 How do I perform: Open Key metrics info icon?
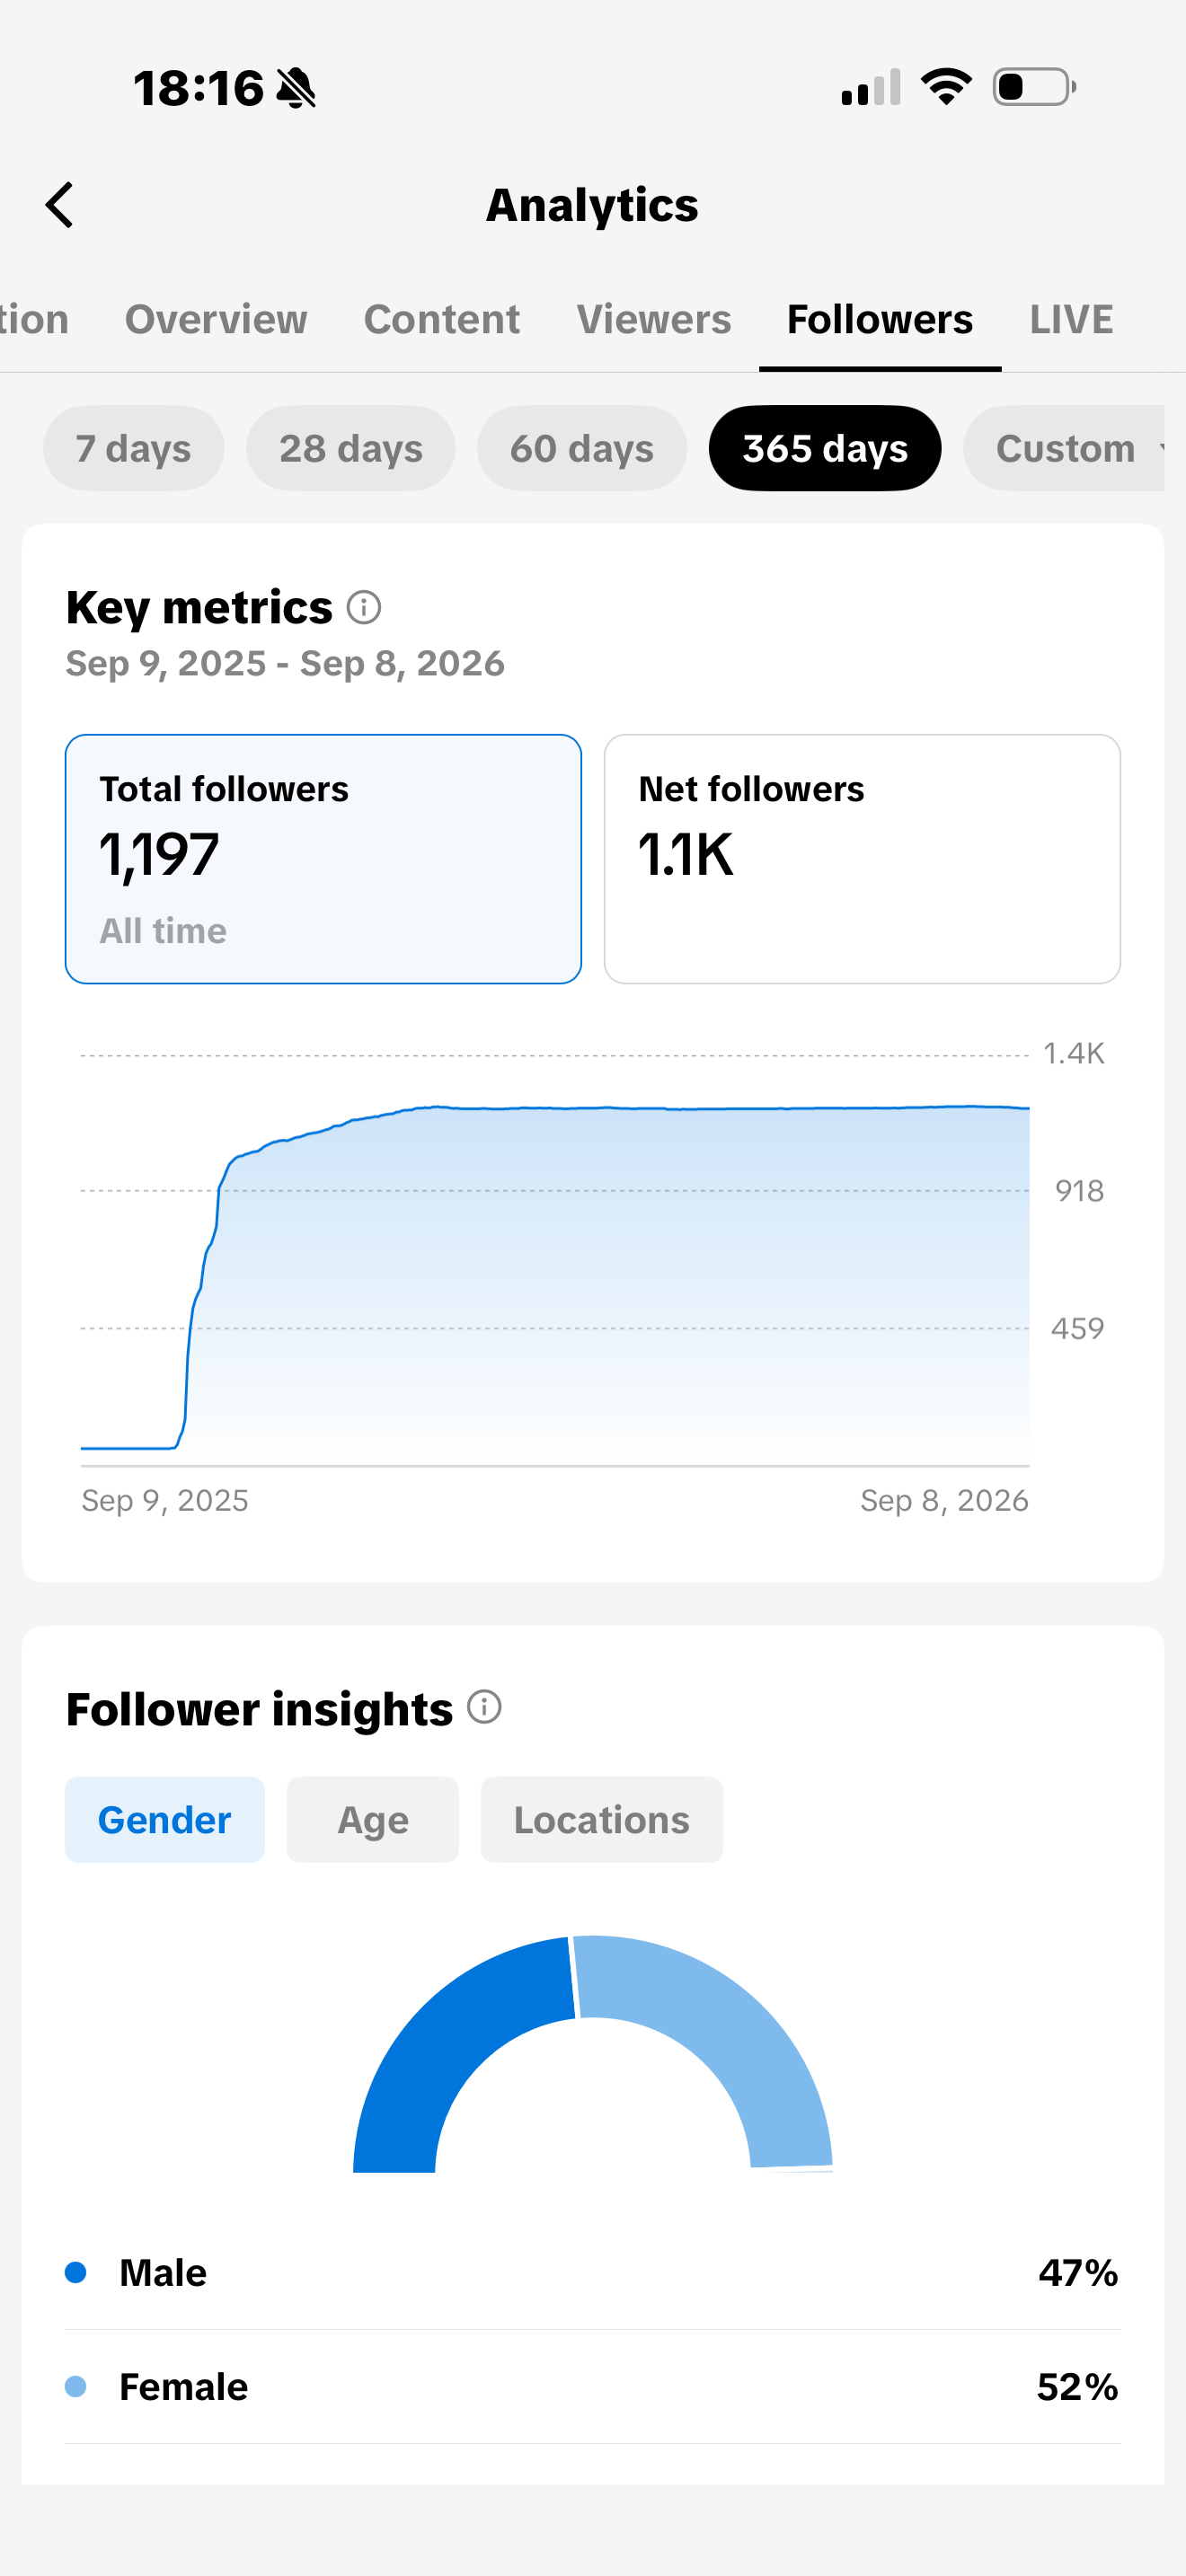tap(364, 607)
